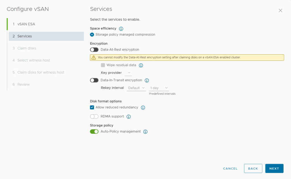Go to vSAN ESA step

[26, 24]
